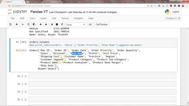
Task: Click the Jupyter logo
Action: (17, 12)
